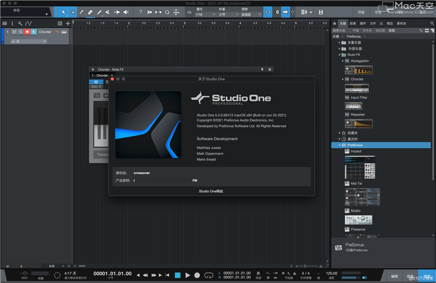Click the Mojito instrument thumbnail

359,220
